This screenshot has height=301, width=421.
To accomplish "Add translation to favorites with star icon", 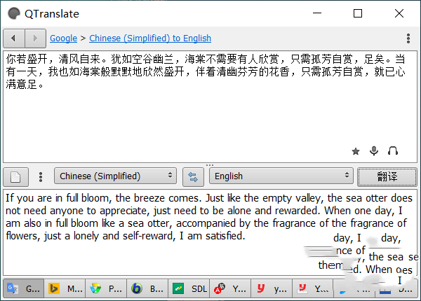I will tap(356, 151).
